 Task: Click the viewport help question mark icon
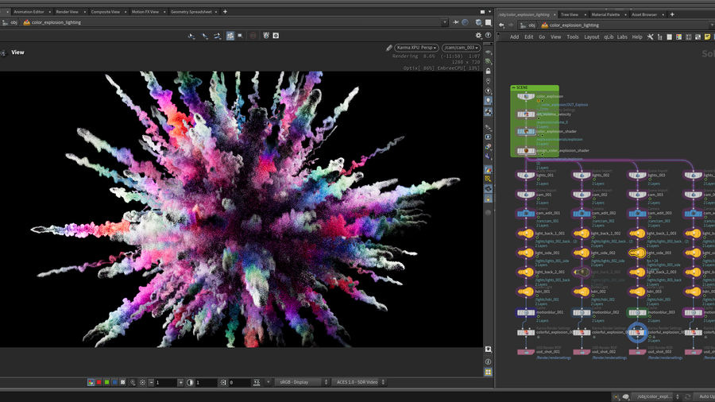tap(488, 36)
